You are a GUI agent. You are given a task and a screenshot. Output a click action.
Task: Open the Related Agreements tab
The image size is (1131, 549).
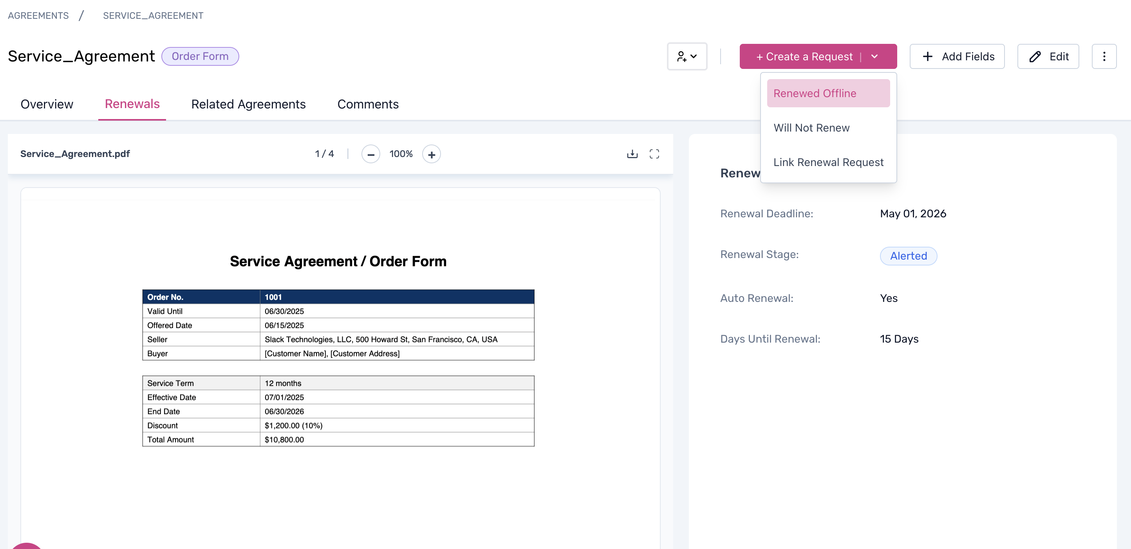[x=248, y=104]
